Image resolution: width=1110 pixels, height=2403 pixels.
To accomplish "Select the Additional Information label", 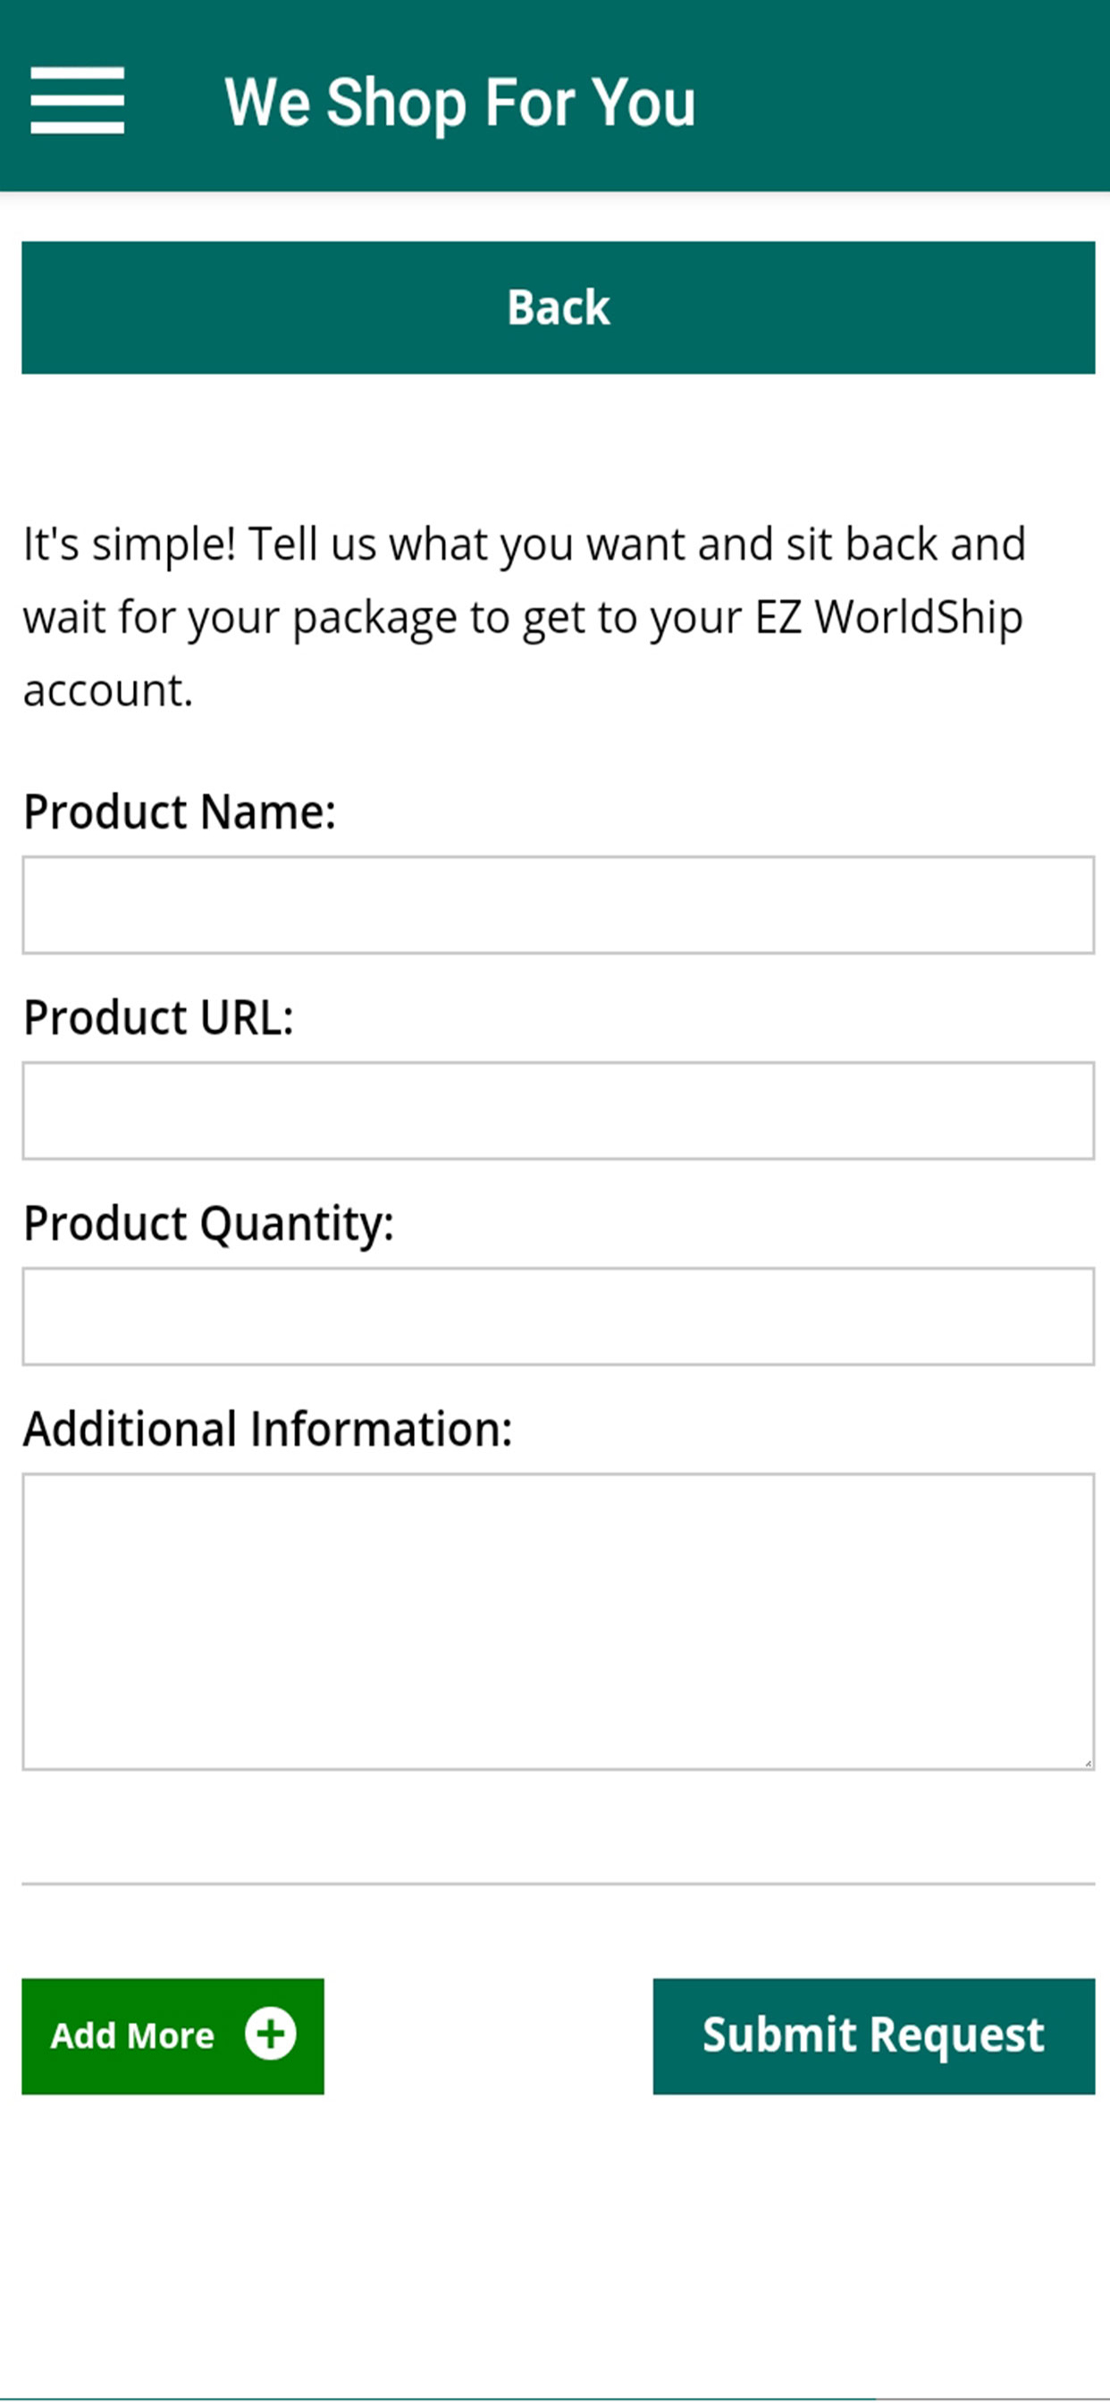I will click(x=268, y=1429).
